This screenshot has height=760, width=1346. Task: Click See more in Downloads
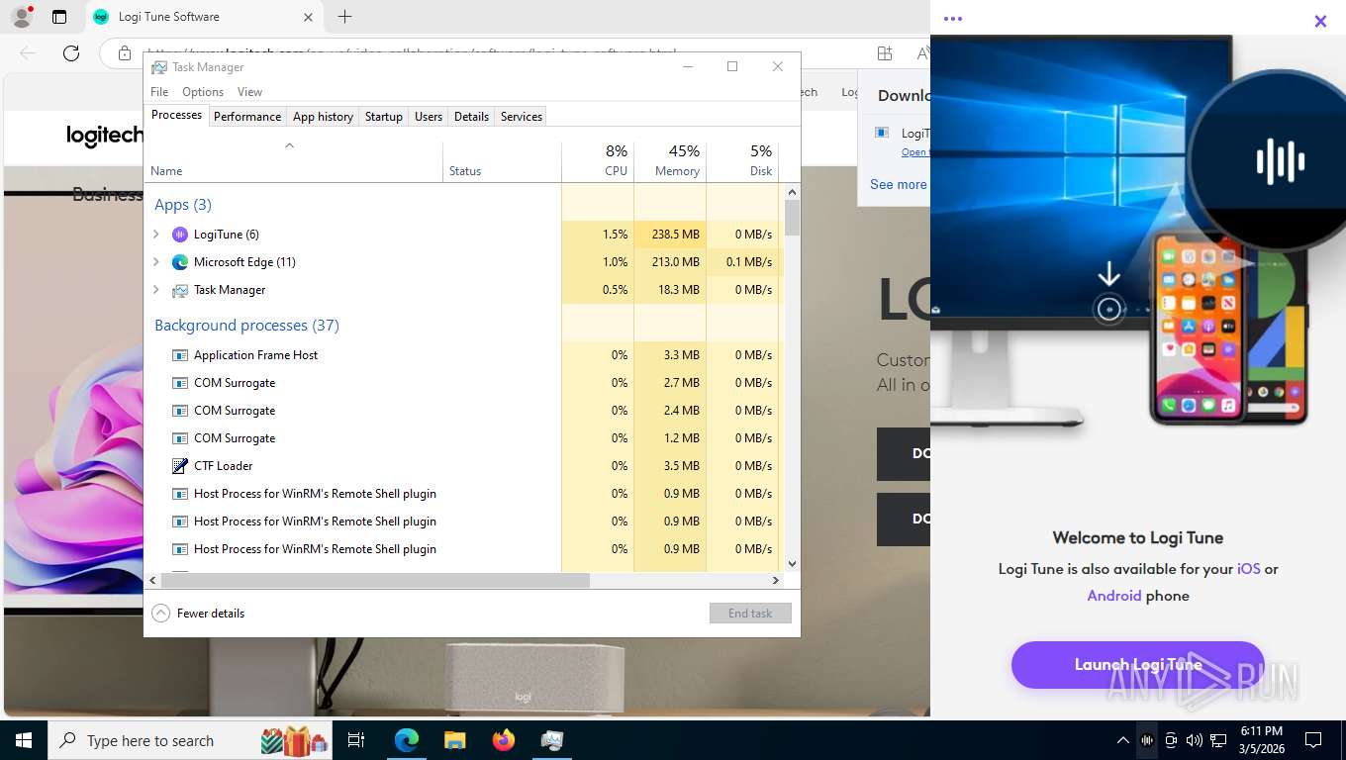click(x=899, y=184)
